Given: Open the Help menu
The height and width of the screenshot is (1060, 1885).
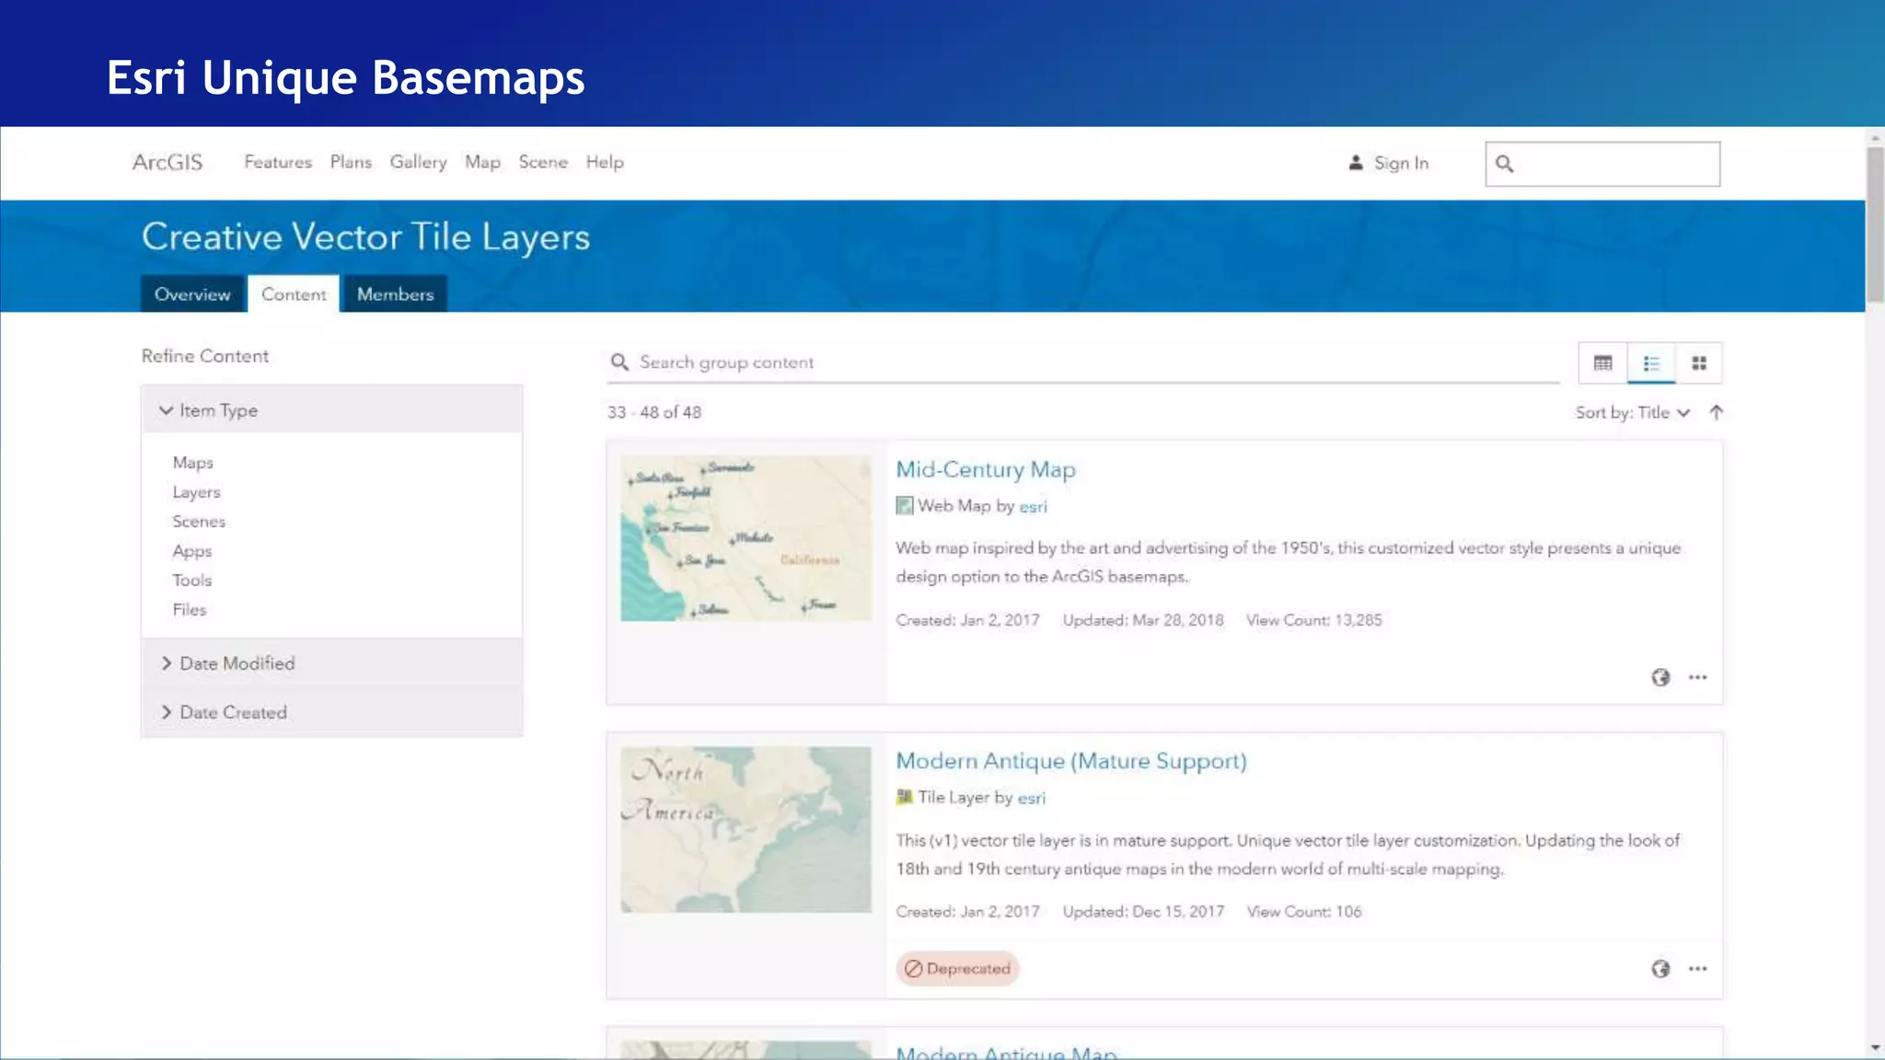Looking at the screenshot, I should pos(605,162).
